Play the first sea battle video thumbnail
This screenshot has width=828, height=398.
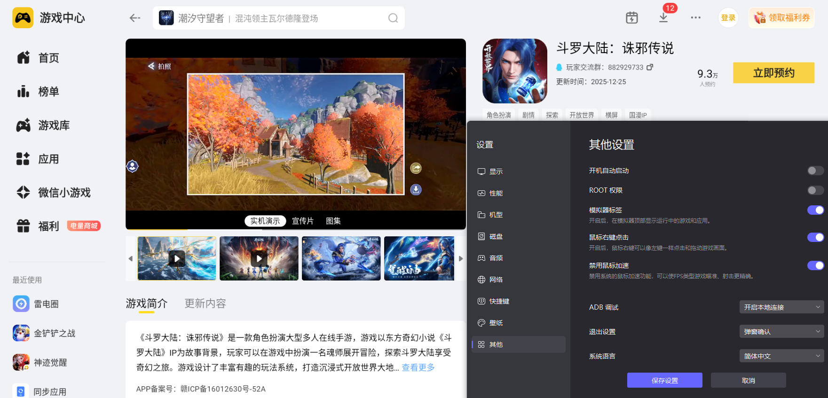[177, 258]
